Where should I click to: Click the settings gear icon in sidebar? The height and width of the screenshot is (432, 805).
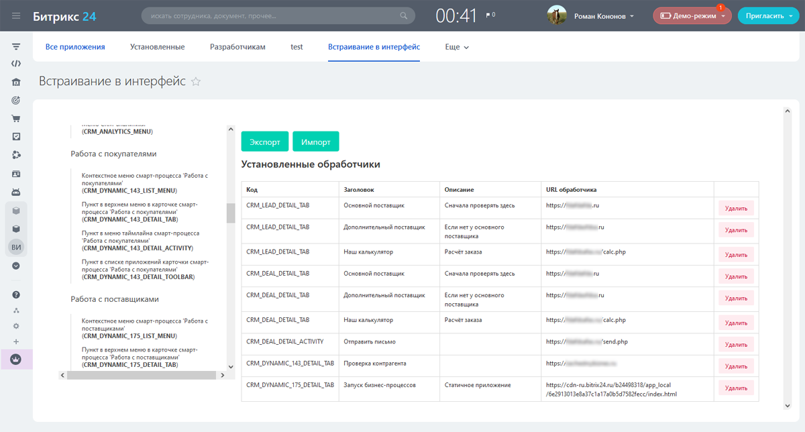click(16, 326)
